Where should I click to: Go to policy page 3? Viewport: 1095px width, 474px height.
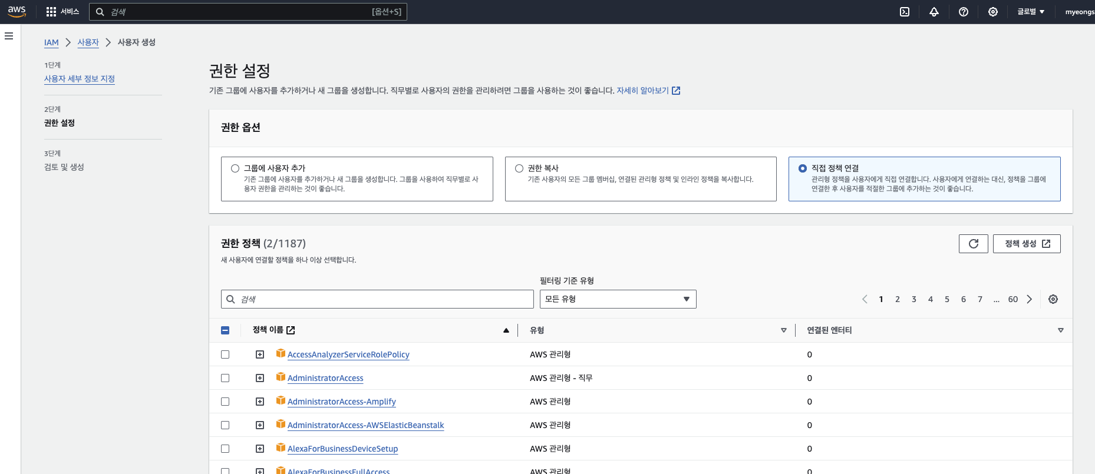tap(914, 299)
